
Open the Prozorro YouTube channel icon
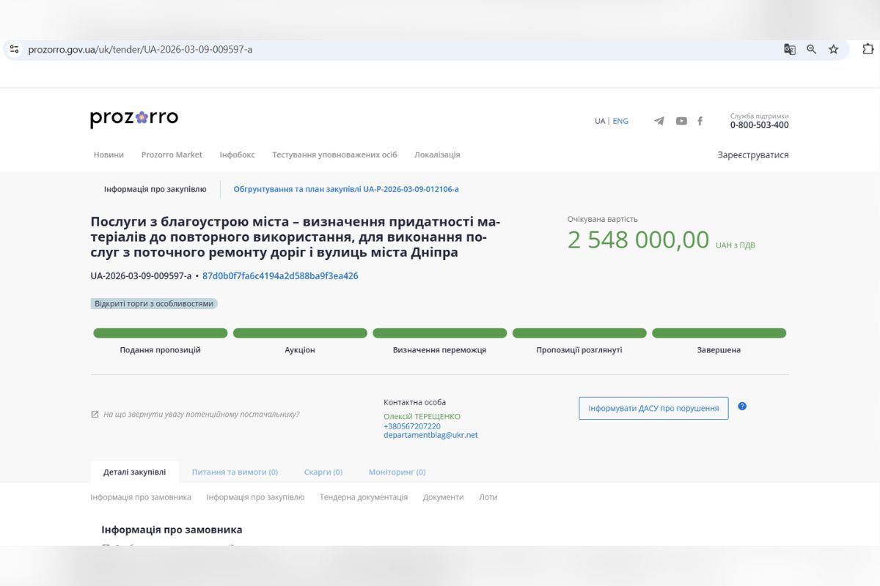[x=681, y=121]
